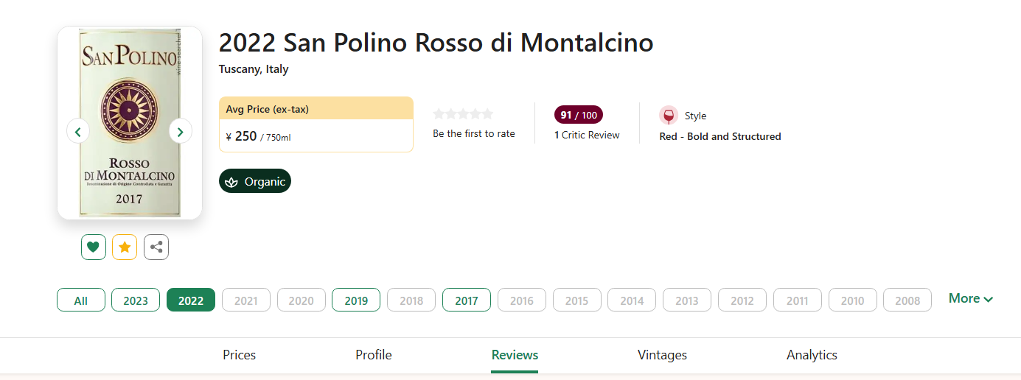This screenshot has height=380, width=1021.
Task: Expand the More vintages dropdown
Action: click(x=970, y=298)
